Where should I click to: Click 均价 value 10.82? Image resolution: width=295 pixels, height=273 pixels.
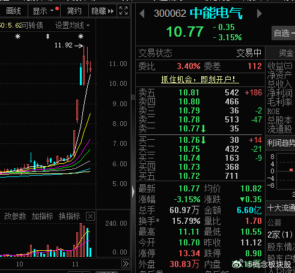click(251, 188)
